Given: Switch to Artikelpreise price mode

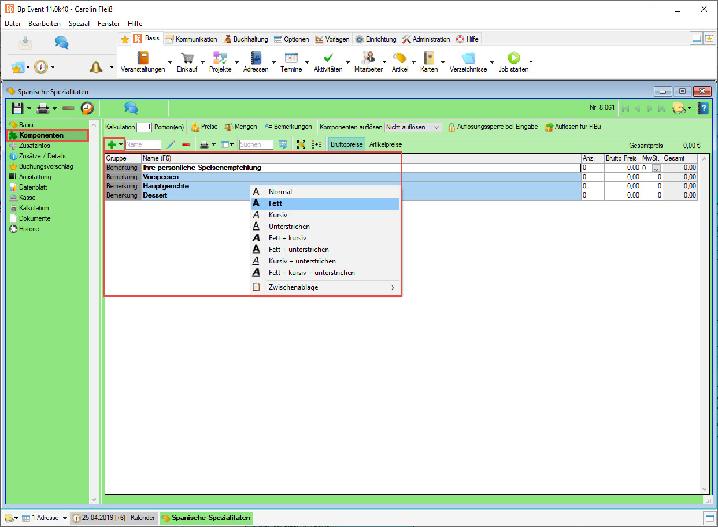Looking at the screenshot, I should tap(386, 144).
